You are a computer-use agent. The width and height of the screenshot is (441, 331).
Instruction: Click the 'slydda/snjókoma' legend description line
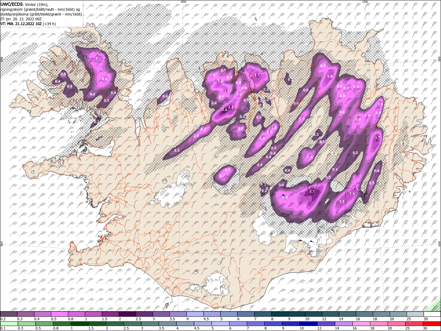click(41, 14)
